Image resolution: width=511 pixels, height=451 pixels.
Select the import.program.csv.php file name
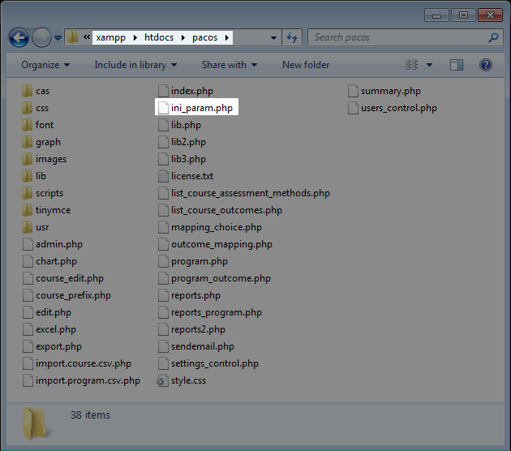point(88,380)
